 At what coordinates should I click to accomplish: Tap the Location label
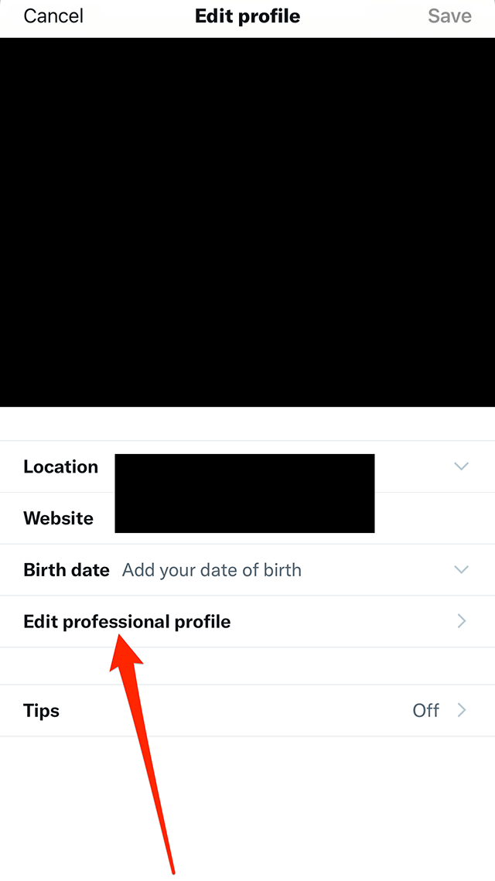tap(60, 466)
